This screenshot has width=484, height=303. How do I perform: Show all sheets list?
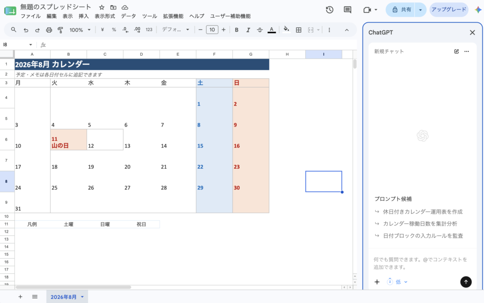pos(35,297)
